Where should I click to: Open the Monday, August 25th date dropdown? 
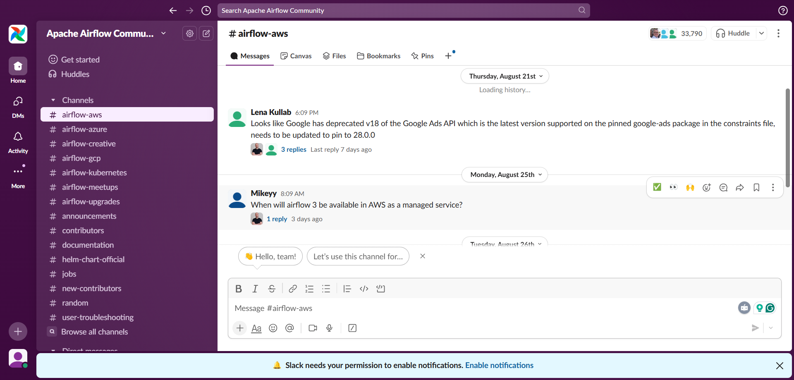[x=505, y=174]
